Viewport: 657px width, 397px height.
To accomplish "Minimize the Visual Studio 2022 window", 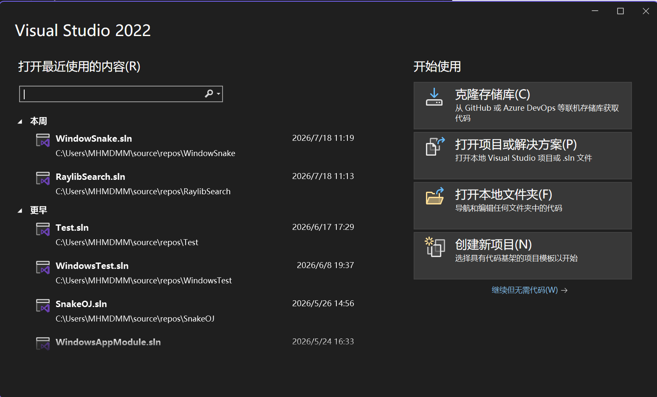I will click(595, 11).
